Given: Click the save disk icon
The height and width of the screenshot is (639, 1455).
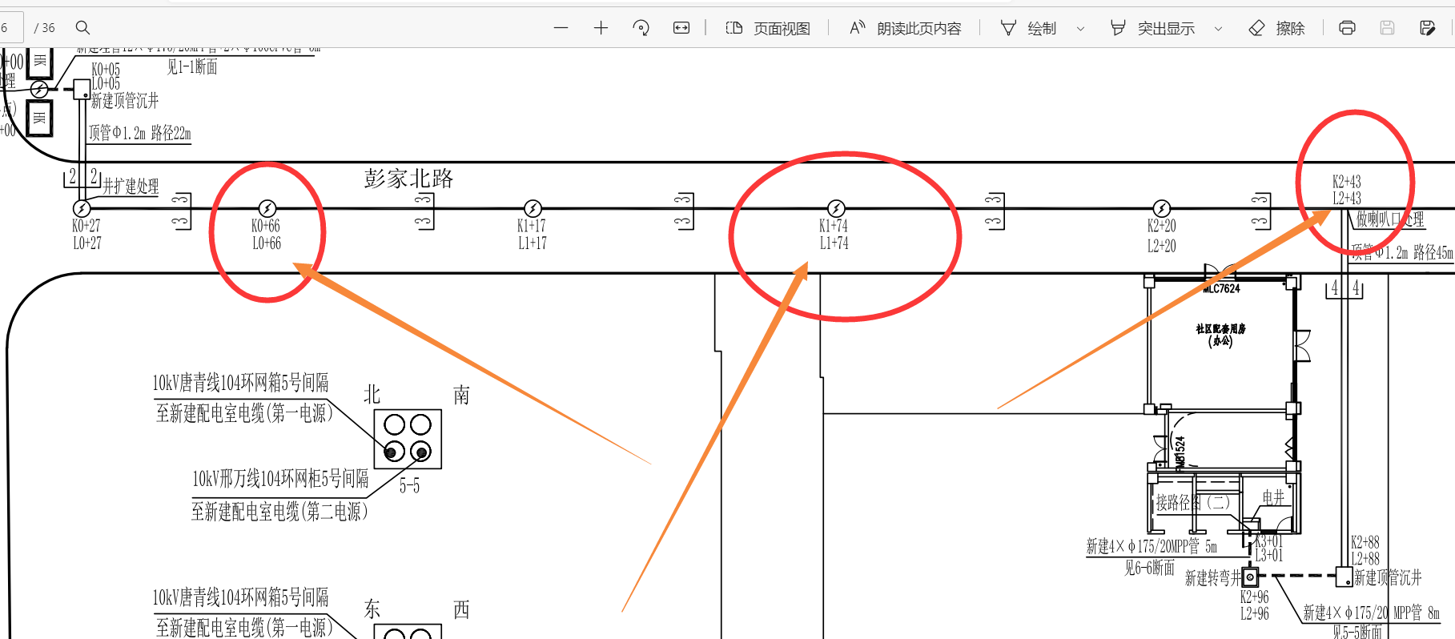Looking at the screenshot, I should [1387, 28].
